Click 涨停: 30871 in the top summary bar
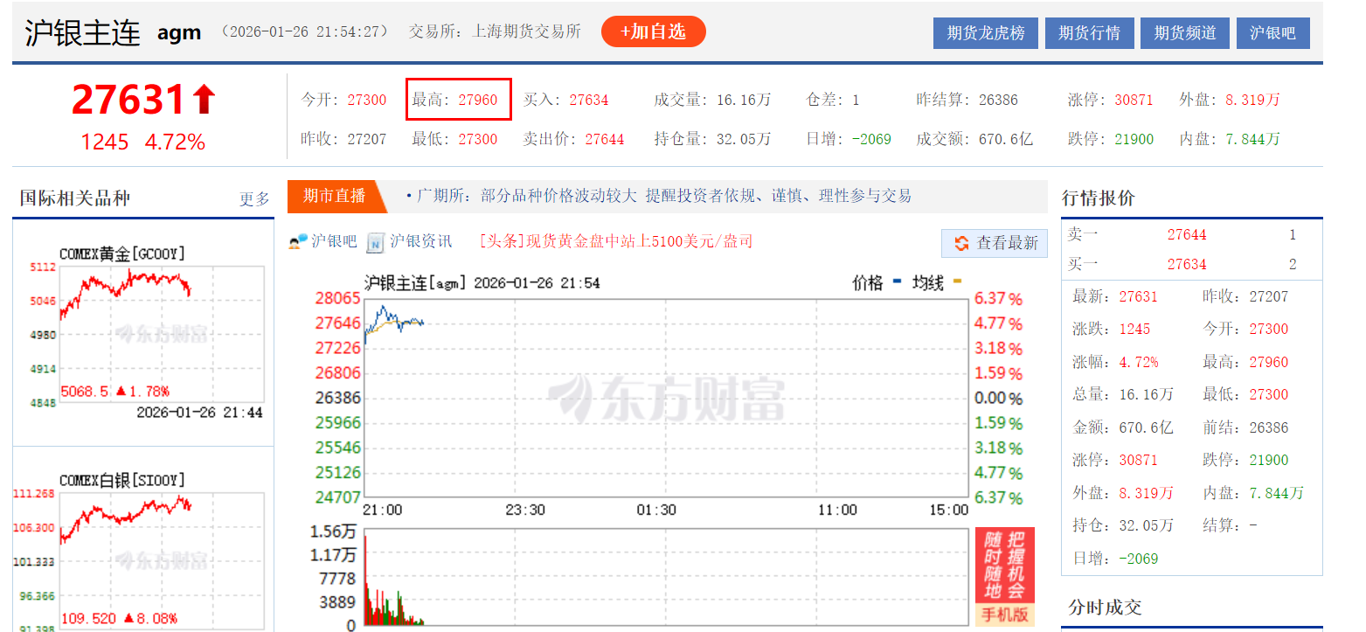This screenshot has height=632, width=1366. pyautogui.click(x=1111, y=100)
